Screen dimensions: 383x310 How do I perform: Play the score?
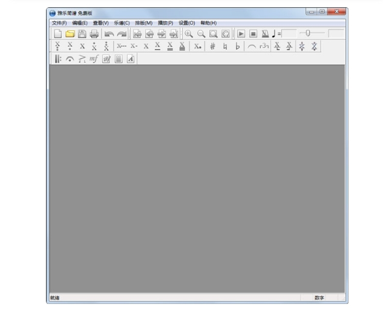(x=241, y=34)
